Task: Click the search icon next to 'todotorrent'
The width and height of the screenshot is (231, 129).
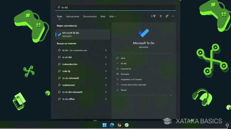Action: point(59,85)
